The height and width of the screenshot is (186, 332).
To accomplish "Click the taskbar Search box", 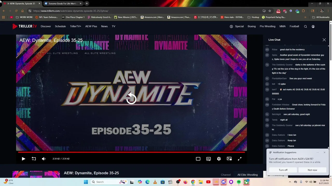I will [x=108, y=182].
